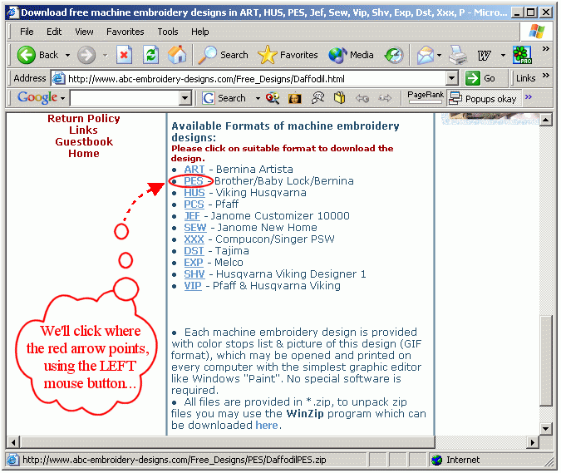Open the Favorites menu

click(x=125, y=32)
